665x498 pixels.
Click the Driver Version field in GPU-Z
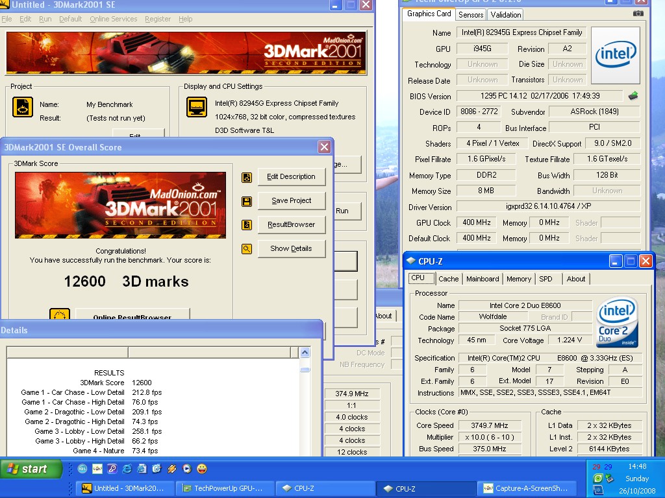(548, 206)
